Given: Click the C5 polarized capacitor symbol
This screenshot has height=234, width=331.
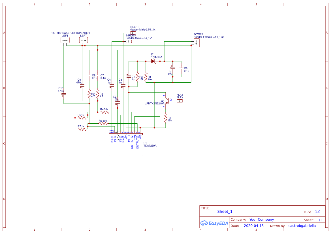Looking at the screenshot, I should pos(173,68).
